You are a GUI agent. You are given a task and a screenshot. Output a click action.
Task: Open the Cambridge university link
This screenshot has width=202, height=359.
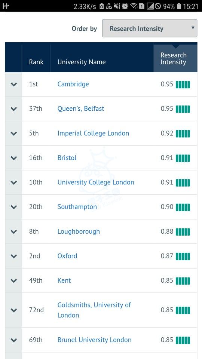point(73,84)
